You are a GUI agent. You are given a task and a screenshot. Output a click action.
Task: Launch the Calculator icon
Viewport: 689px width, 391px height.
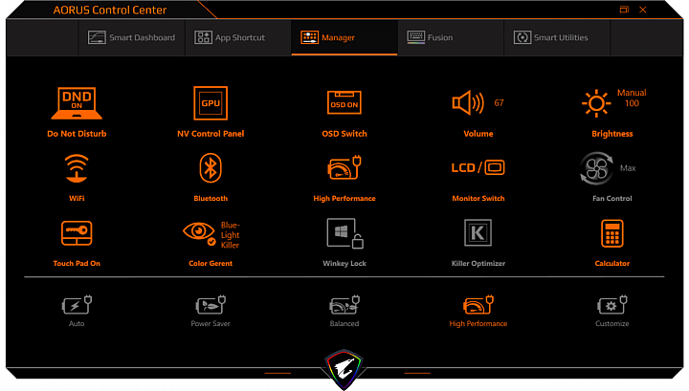coord(612,233)
